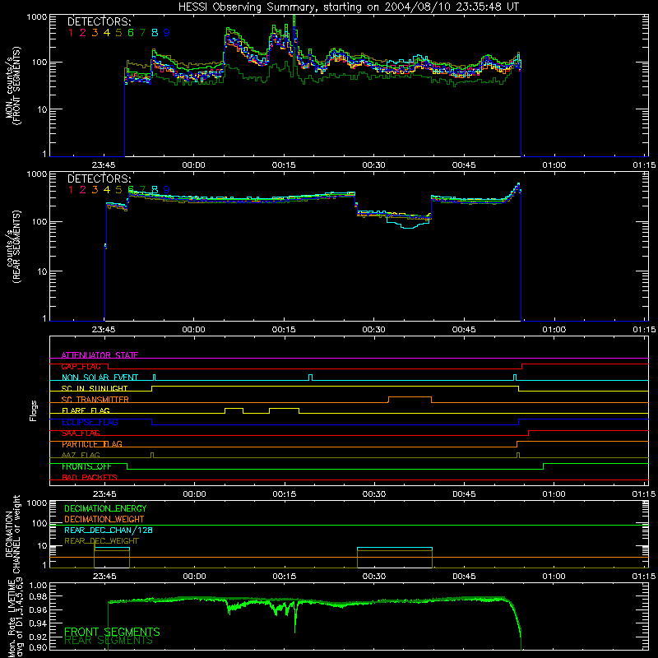Click the REAR_DEC_CHAN/128 legend entry

click(x=109, y=531)
